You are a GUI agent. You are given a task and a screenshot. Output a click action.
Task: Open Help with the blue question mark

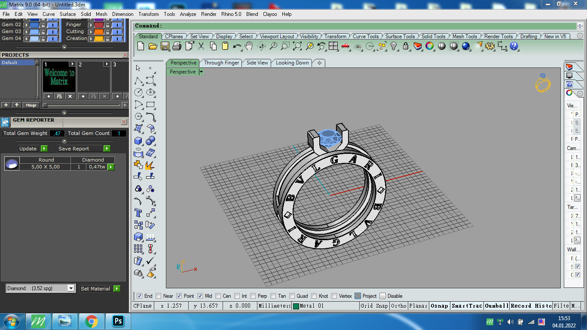514,46
